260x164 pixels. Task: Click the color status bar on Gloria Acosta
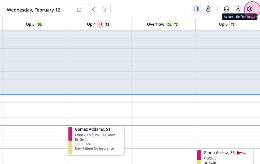click(x=199, y=157)
